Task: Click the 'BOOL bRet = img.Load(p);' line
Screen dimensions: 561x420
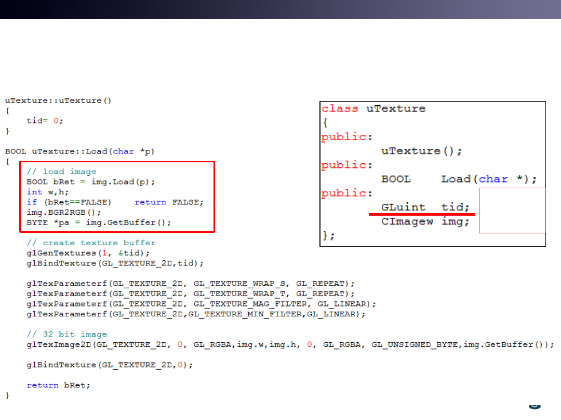Action: [x=91, y=182]
